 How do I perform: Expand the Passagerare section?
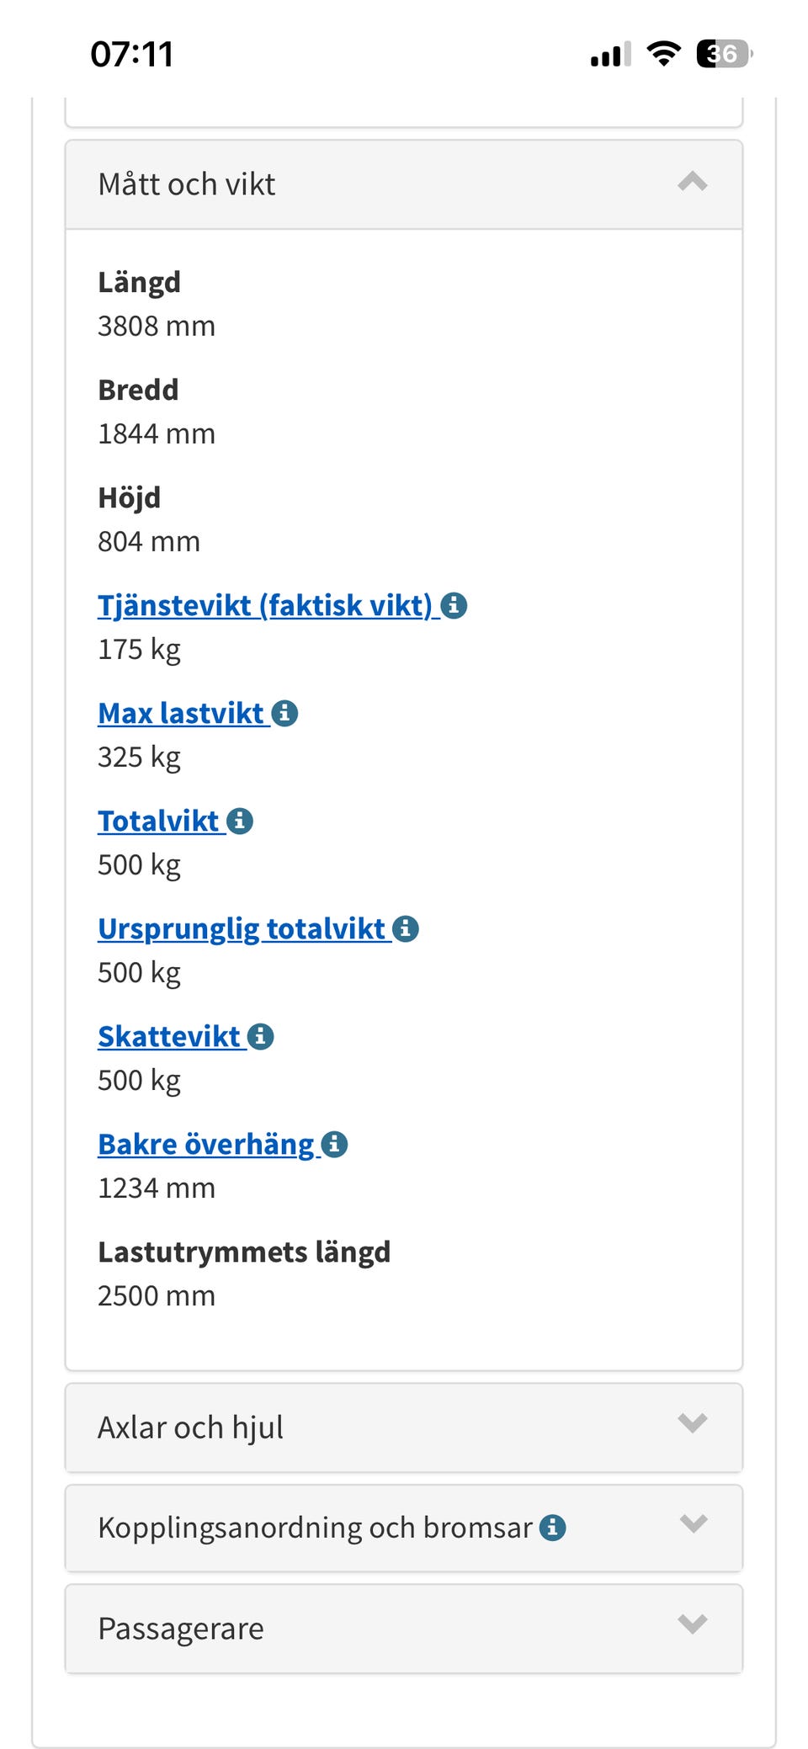692,1624
